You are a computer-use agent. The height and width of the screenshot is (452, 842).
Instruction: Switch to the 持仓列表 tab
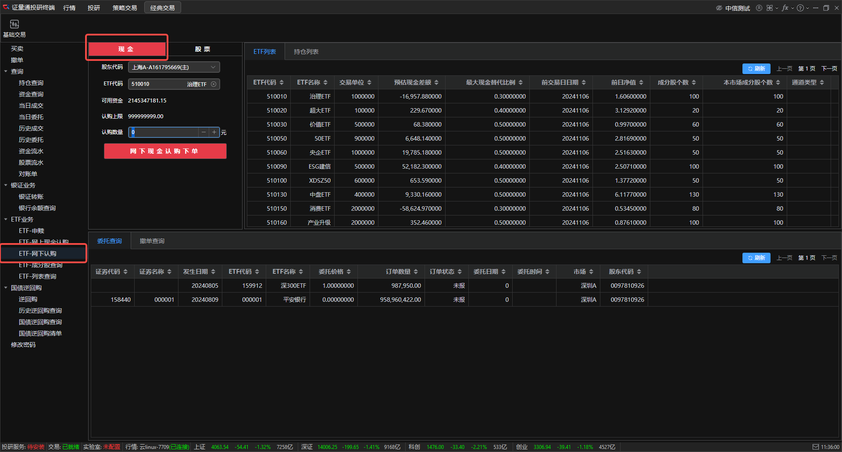point(306,52)
